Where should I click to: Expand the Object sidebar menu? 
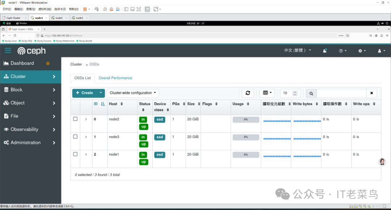30,103
